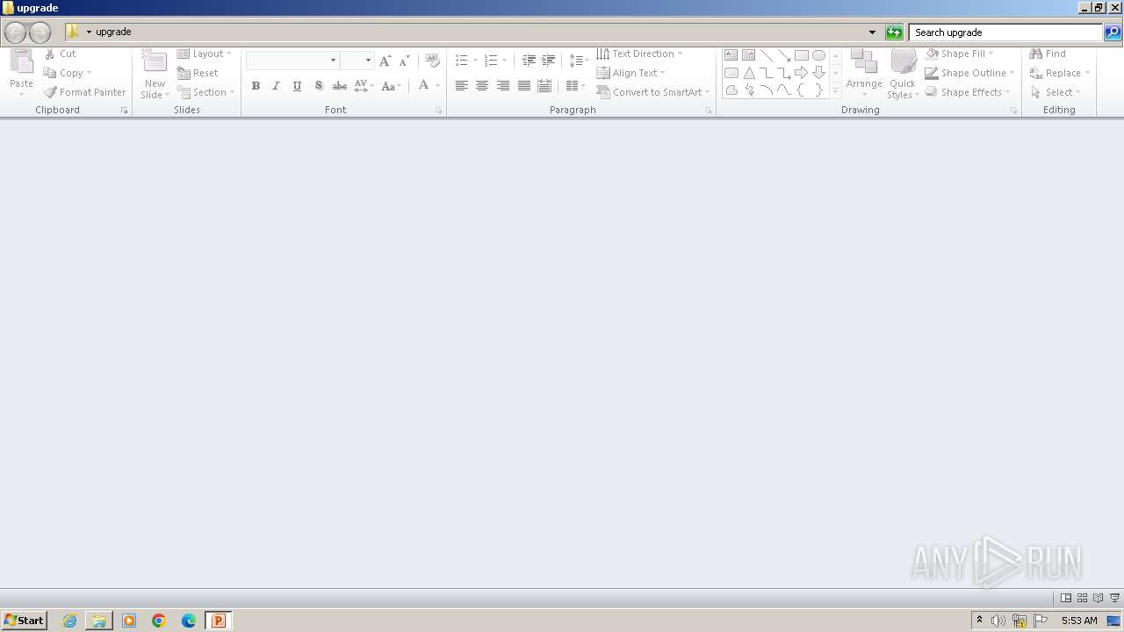Switch to Reading view
The height and width of the screenshot is (632, 1124).
pos(1098,598)
